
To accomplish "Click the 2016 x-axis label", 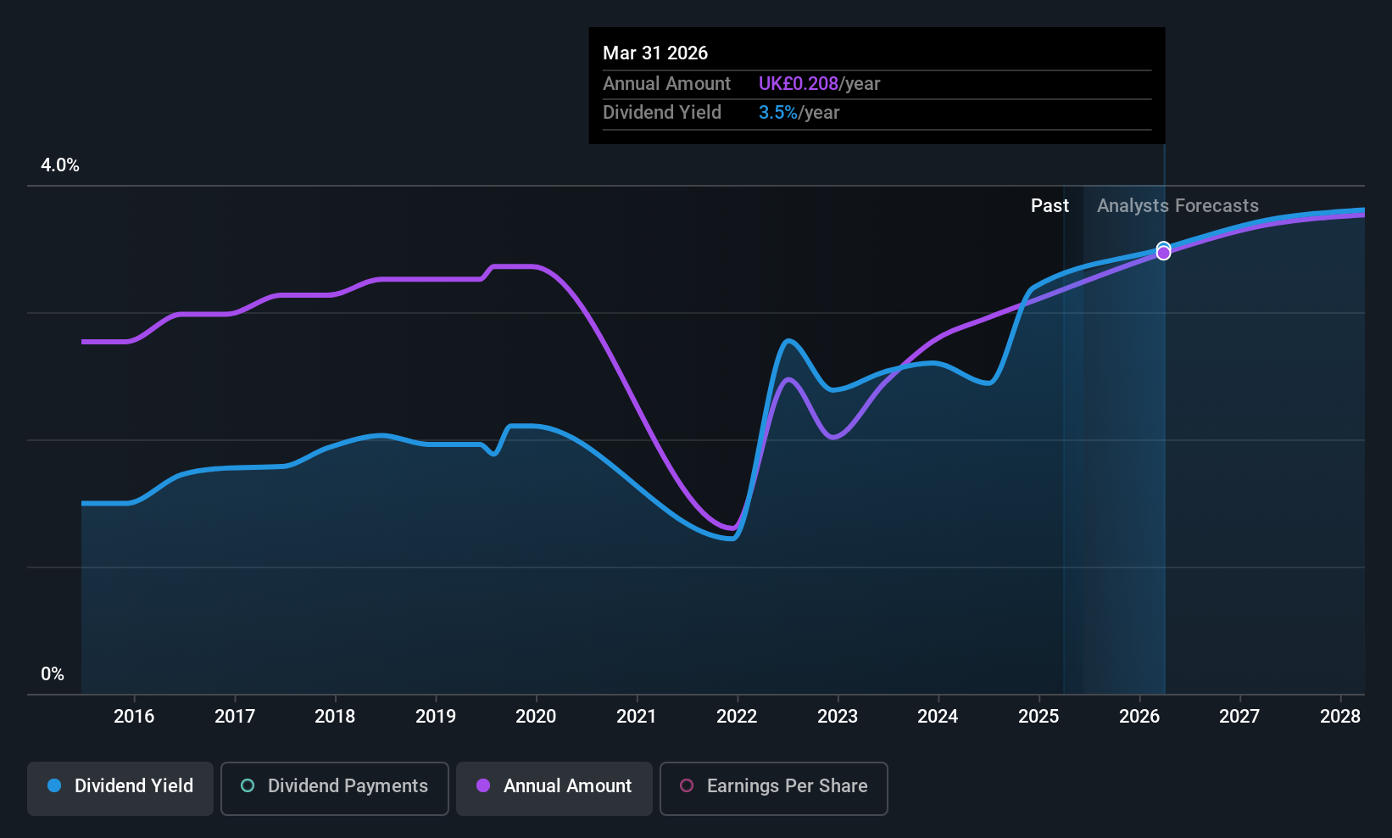I will (x=134, y=717).
